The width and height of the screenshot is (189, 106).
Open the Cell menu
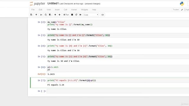coord(66,10)
